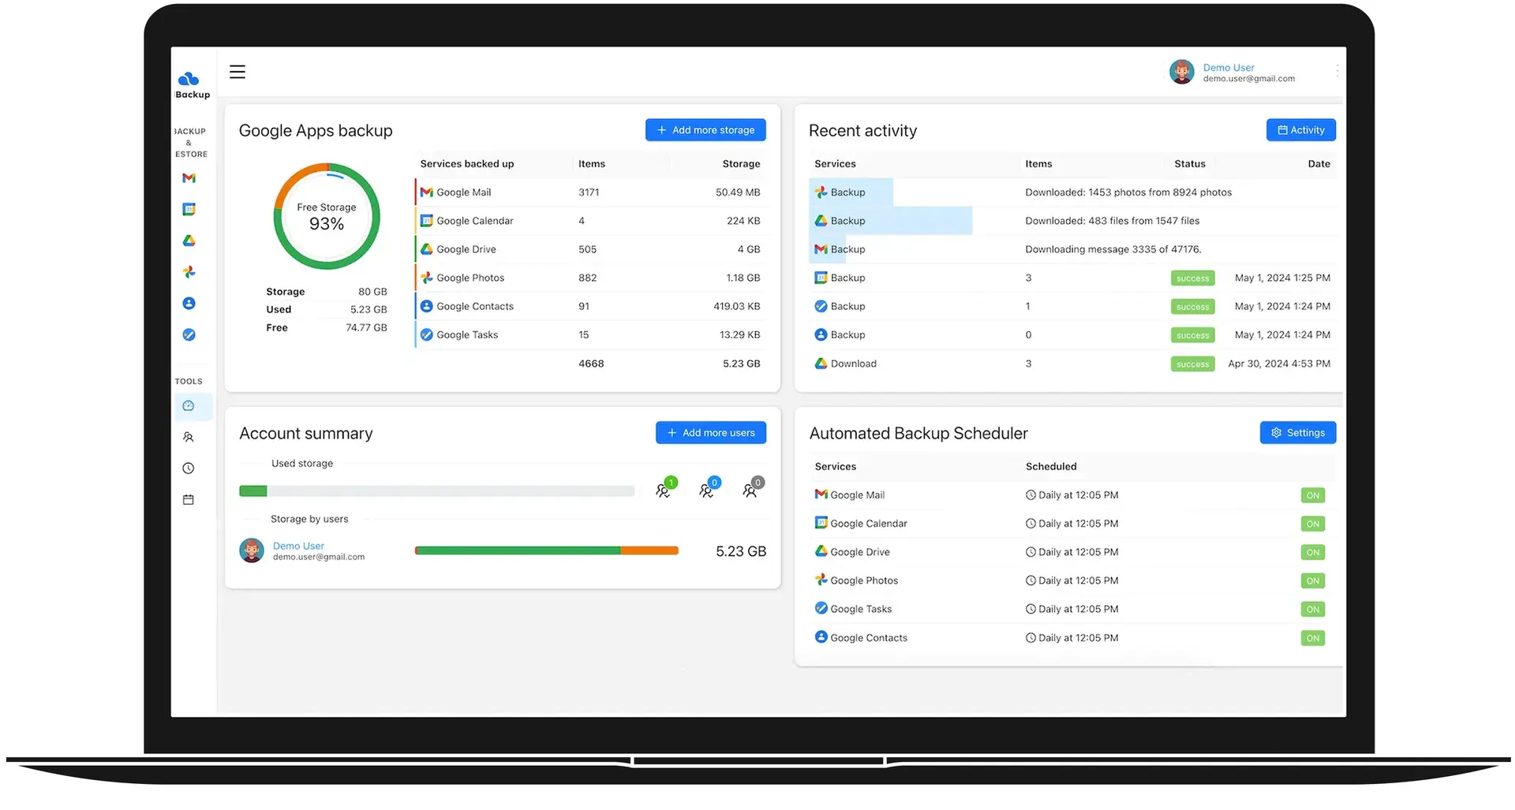Click 'Downloaded: 1453 photos from 8924 photos'
The width and height of the screenshot is (1515, 810).
pos(1128,192)
